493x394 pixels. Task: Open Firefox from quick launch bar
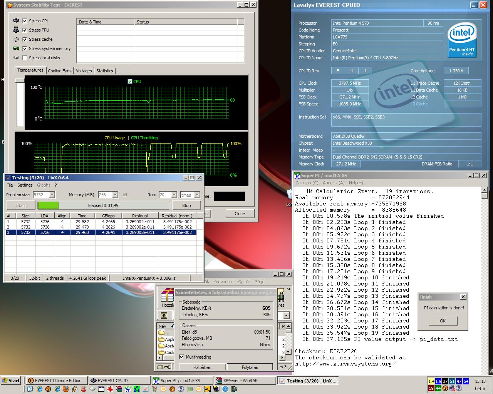click(x=66, y=389)
